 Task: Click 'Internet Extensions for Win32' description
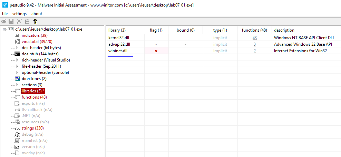[301, 51]
